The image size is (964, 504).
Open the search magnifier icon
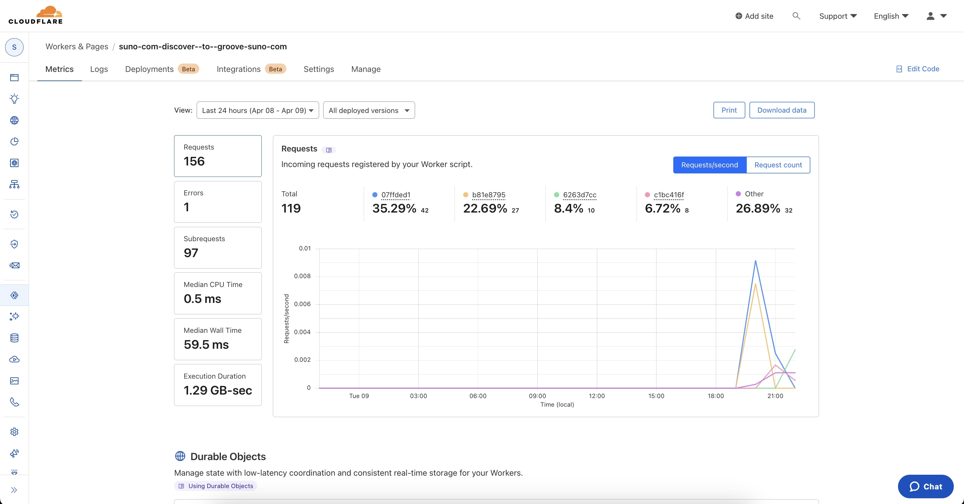pos(796,16)
